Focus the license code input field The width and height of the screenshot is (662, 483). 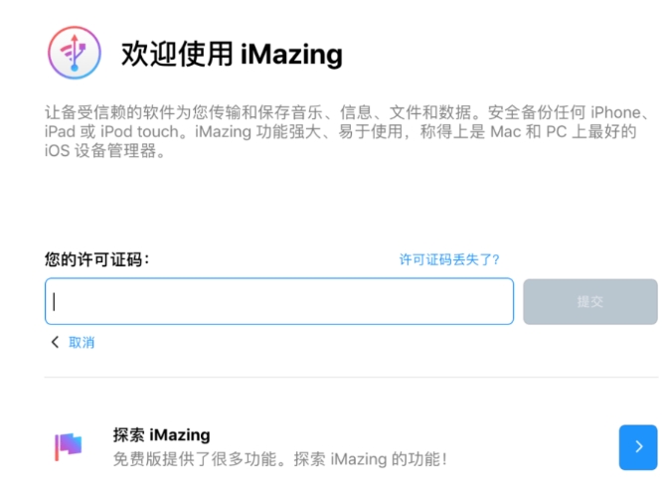[x=279, y=301]
